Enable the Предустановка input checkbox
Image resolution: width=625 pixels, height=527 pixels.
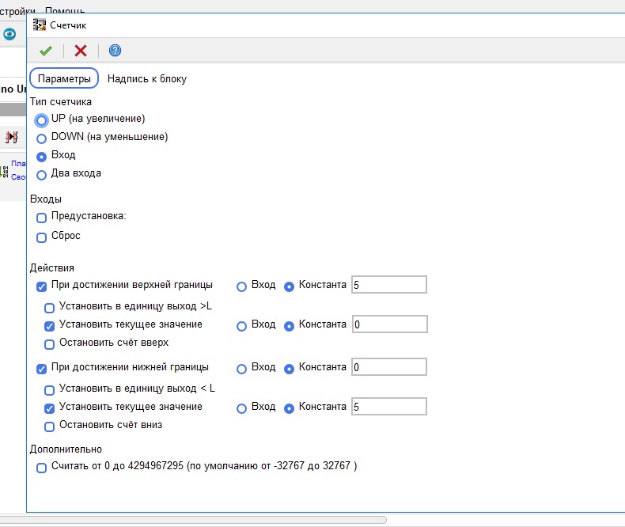[x=42, y=218]
